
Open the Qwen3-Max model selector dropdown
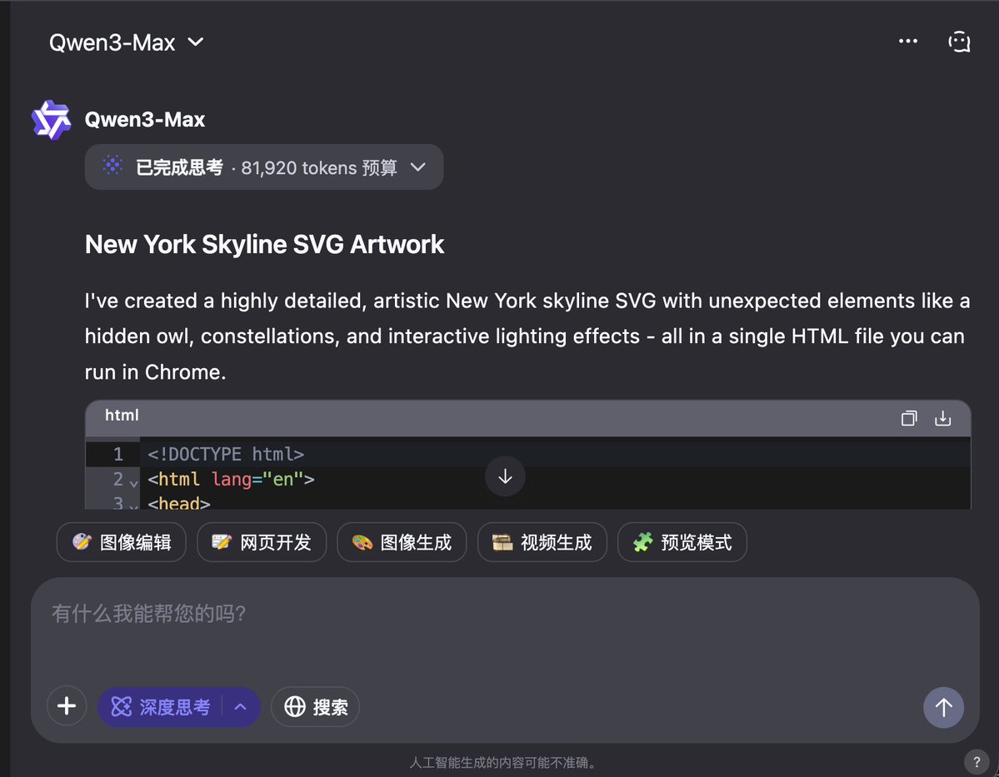coord(125,42)
